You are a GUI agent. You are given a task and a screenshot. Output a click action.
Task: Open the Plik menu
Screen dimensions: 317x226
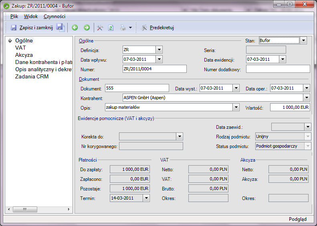pyautogui.click(x=14, y=16)
